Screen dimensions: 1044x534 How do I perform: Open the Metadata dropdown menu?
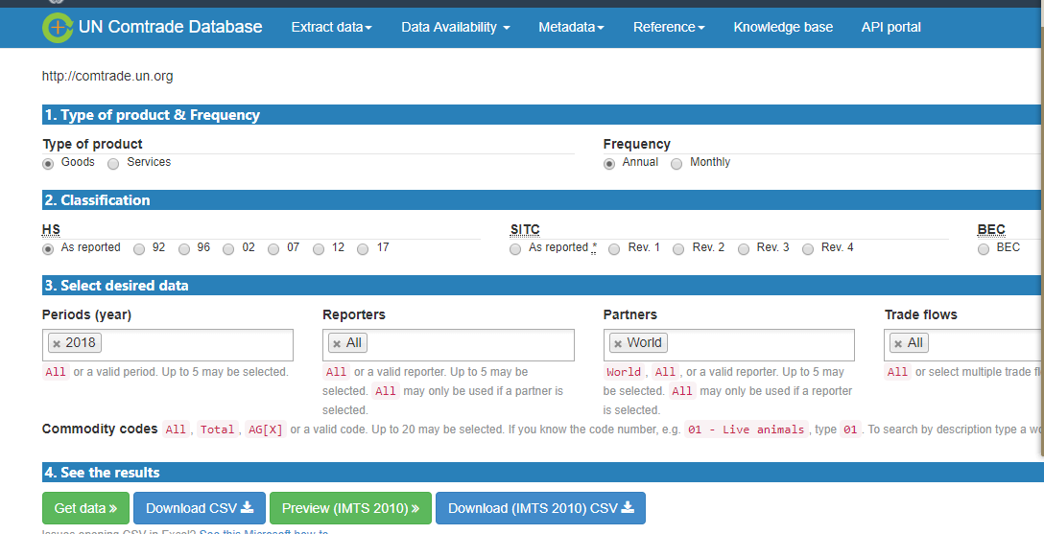click(571, 27)
